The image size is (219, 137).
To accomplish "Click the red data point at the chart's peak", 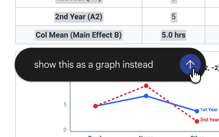I will point(146,86).
